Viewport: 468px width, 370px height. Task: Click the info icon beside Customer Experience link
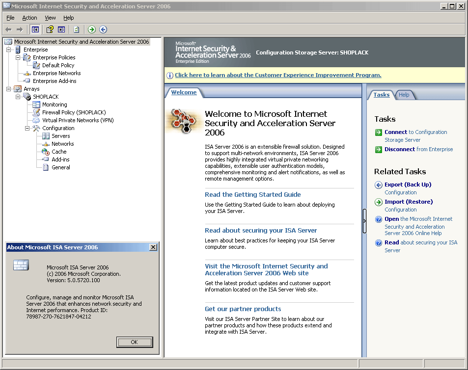[x=169, y=76]
